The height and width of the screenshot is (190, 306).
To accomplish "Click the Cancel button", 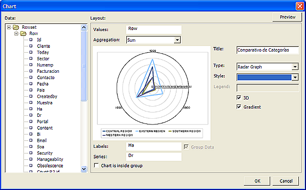I will [x=286, y=181].
